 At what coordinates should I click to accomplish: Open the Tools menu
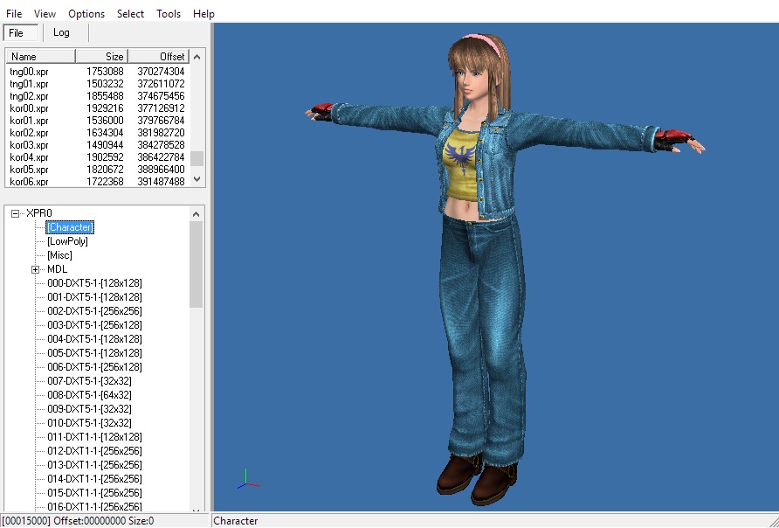pos(169,14)
